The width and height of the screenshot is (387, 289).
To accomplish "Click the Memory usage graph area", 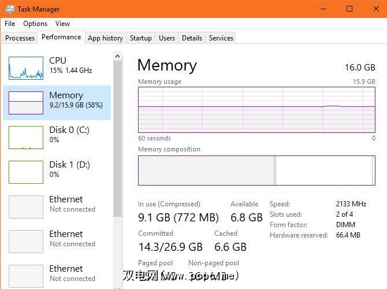I will (256, 110).
